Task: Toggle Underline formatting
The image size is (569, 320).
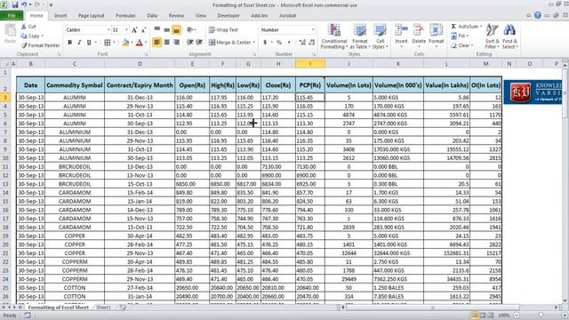Action: coord(89,43)
